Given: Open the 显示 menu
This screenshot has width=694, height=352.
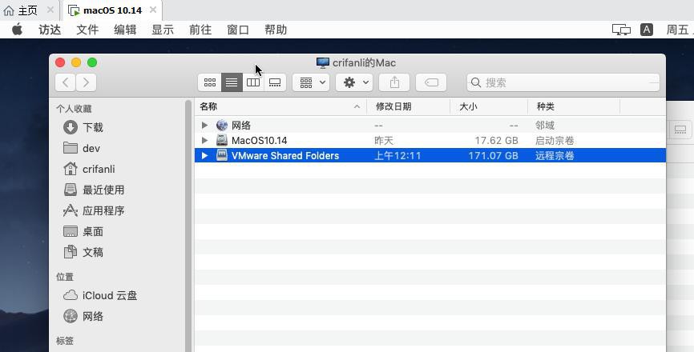Looking at the screenshot, I should click(x=163, y=30).
